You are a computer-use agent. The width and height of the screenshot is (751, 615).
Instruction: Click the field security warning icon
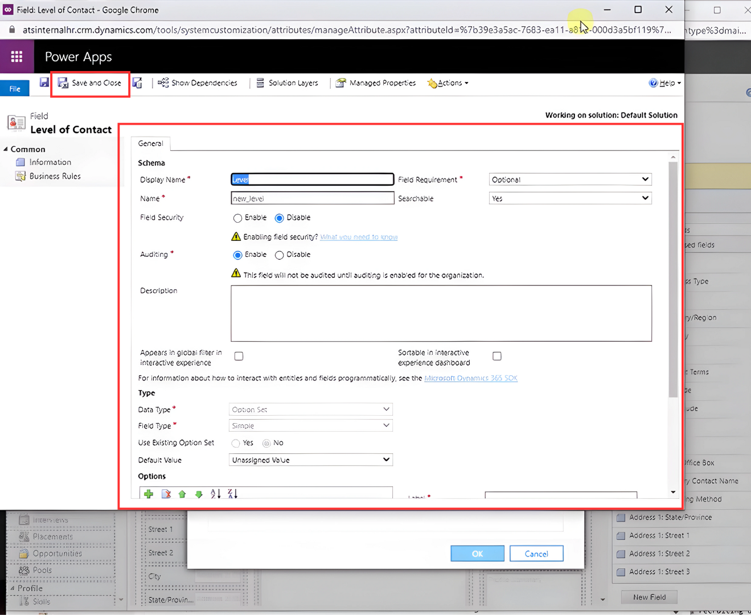[236, 236]
